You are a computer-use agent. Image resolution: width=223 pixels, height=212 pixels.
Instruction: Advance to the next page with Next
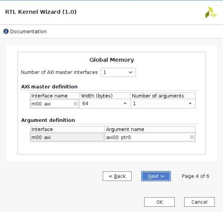[x=156, y=176]
